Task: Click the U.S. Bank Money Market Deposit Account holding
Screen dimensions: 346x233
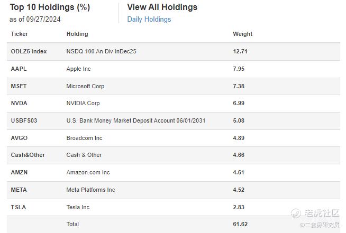Action: click(135, 120)
